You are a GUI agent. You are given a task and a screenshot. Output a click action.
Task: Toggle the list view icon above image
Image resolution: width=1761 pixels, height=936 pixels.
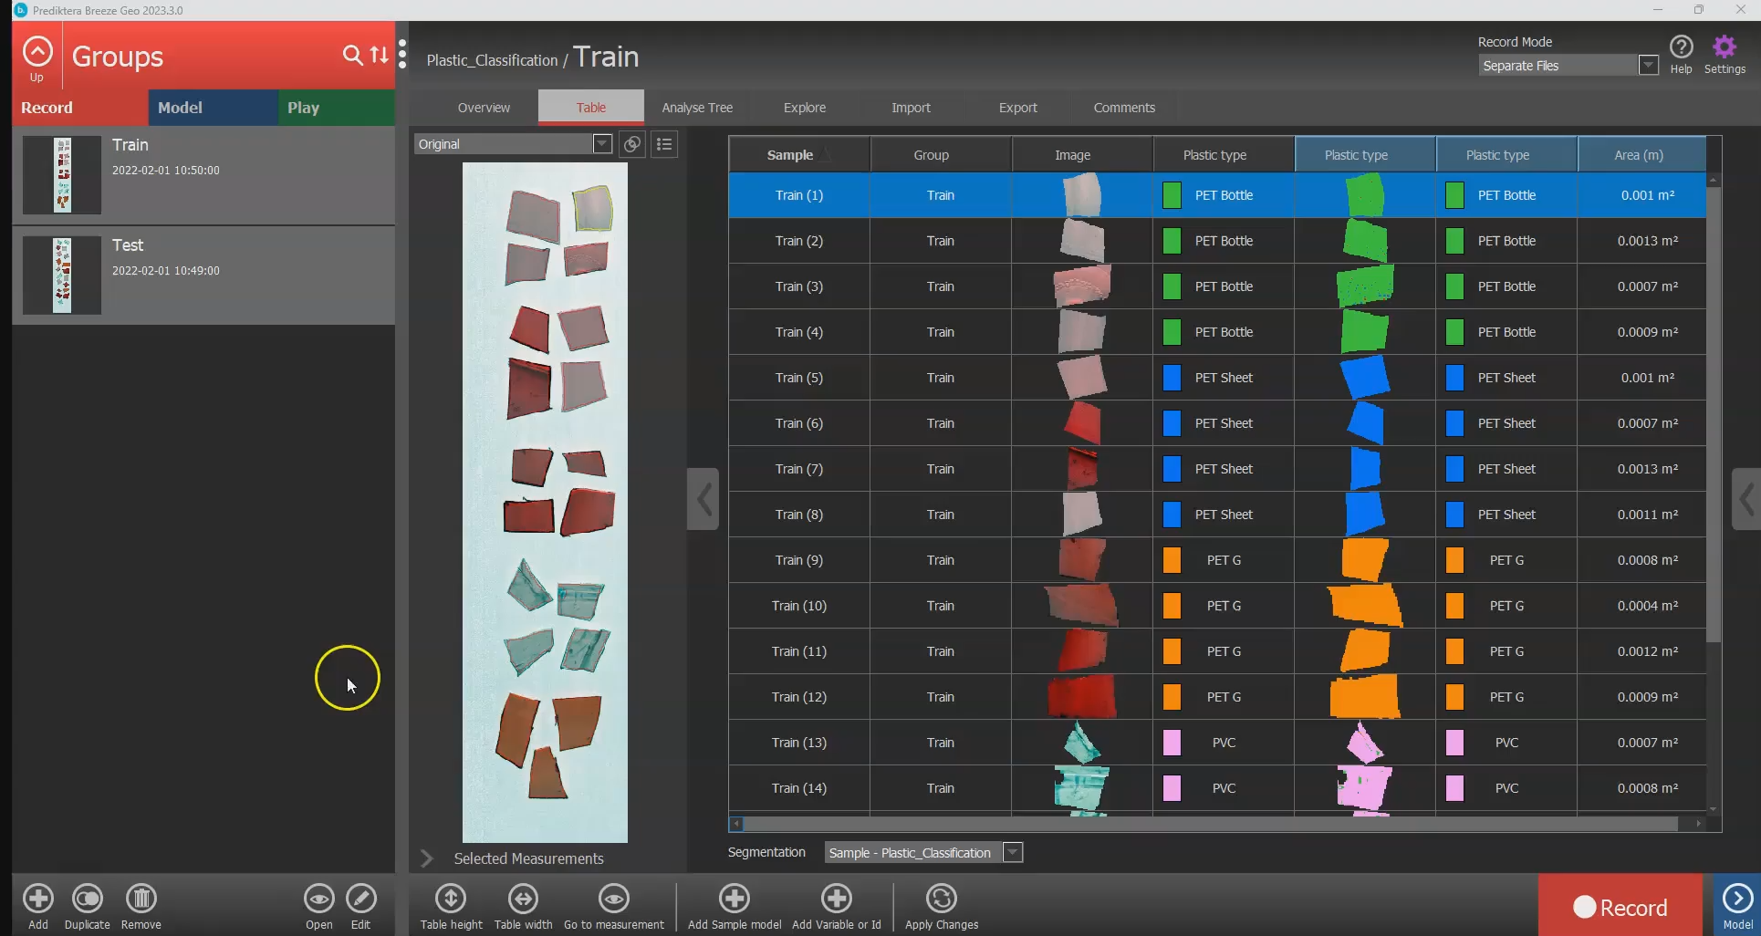[664, 144]
